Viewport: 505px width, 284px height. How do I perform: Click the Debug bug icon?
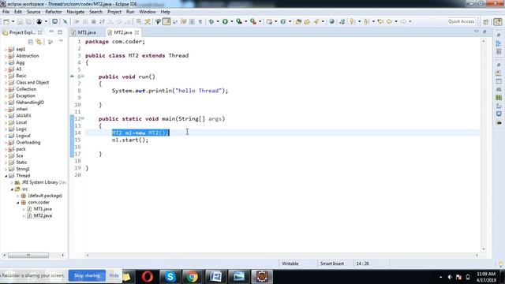[x=211, y=21]
